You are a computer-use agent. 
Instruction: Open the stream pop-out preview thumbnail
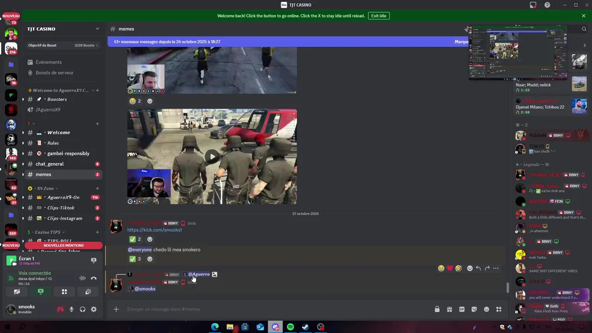click(x=518, y=52)
